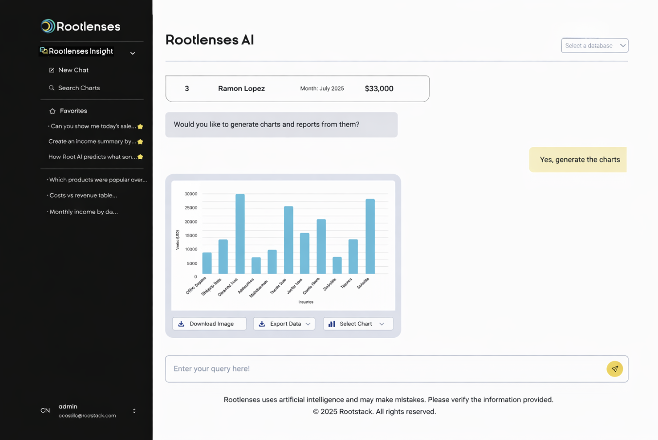The width and height of the screenshot is (658, 440).
Task: Toggle star on "How Root AI predicts" chat
Action: pos(140,157)
